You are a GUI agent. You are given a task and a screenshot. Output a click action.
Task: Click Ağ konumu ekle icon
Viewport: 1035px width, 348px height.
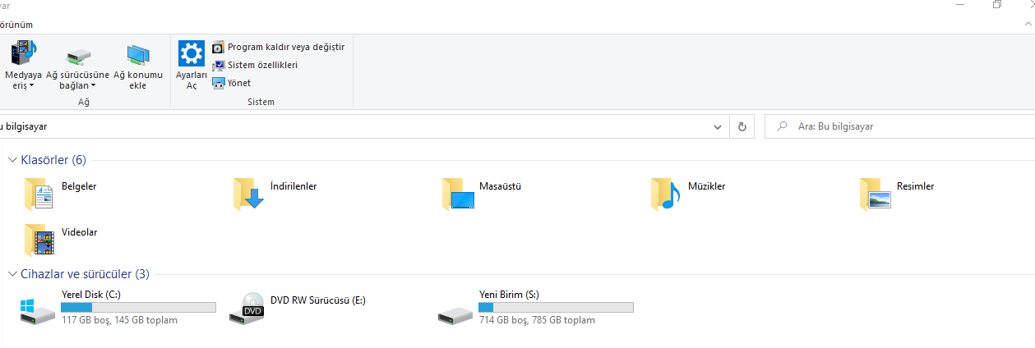[x=137, y=55]
